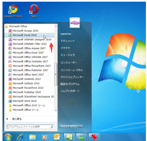
Task: Open Outlook from the taskbar
Action: pos(57,137)
